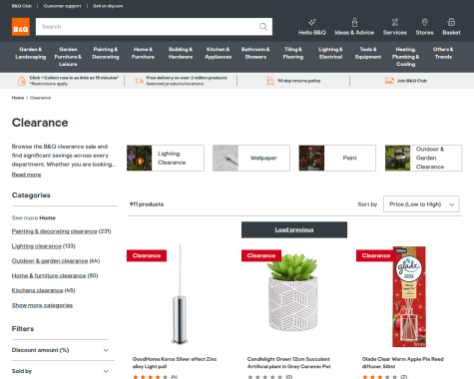The width and height of the screenshot is (474, 379).
Task: Open Candlelight Green 12cm Succulent title
Action: pyautogui.click(x=288, y=363)
